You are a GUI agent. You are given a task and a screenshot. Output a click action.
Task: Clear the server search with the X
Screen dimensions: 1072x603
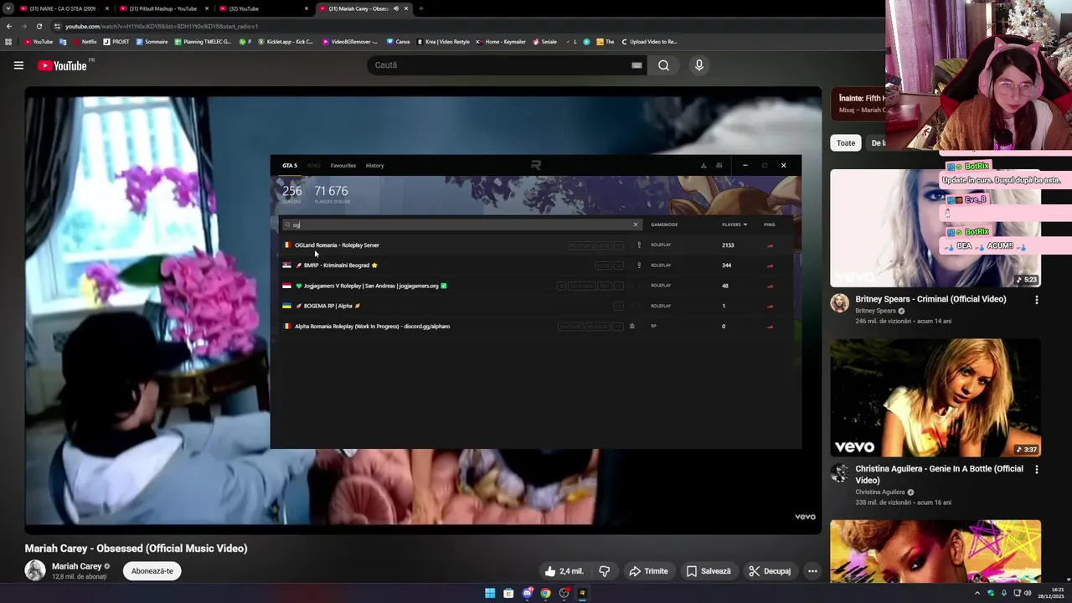coord(636,224)
